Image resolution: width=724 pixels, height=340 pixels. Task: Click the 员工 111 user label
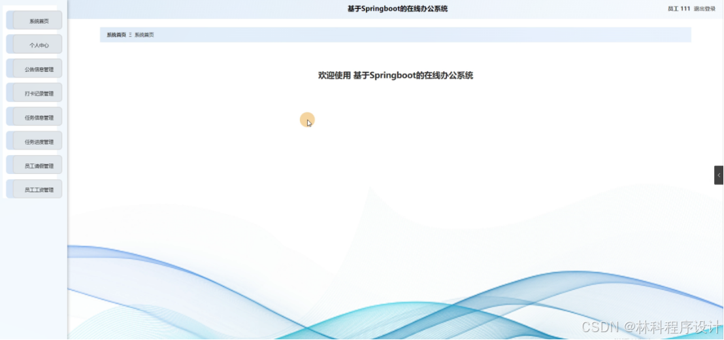(679, 8)
